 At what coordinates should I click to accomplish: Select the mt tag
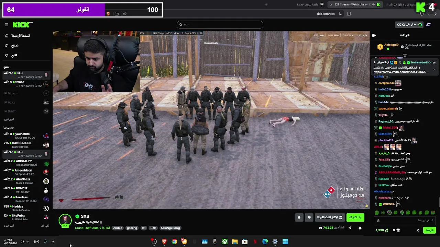coord(144,228)
